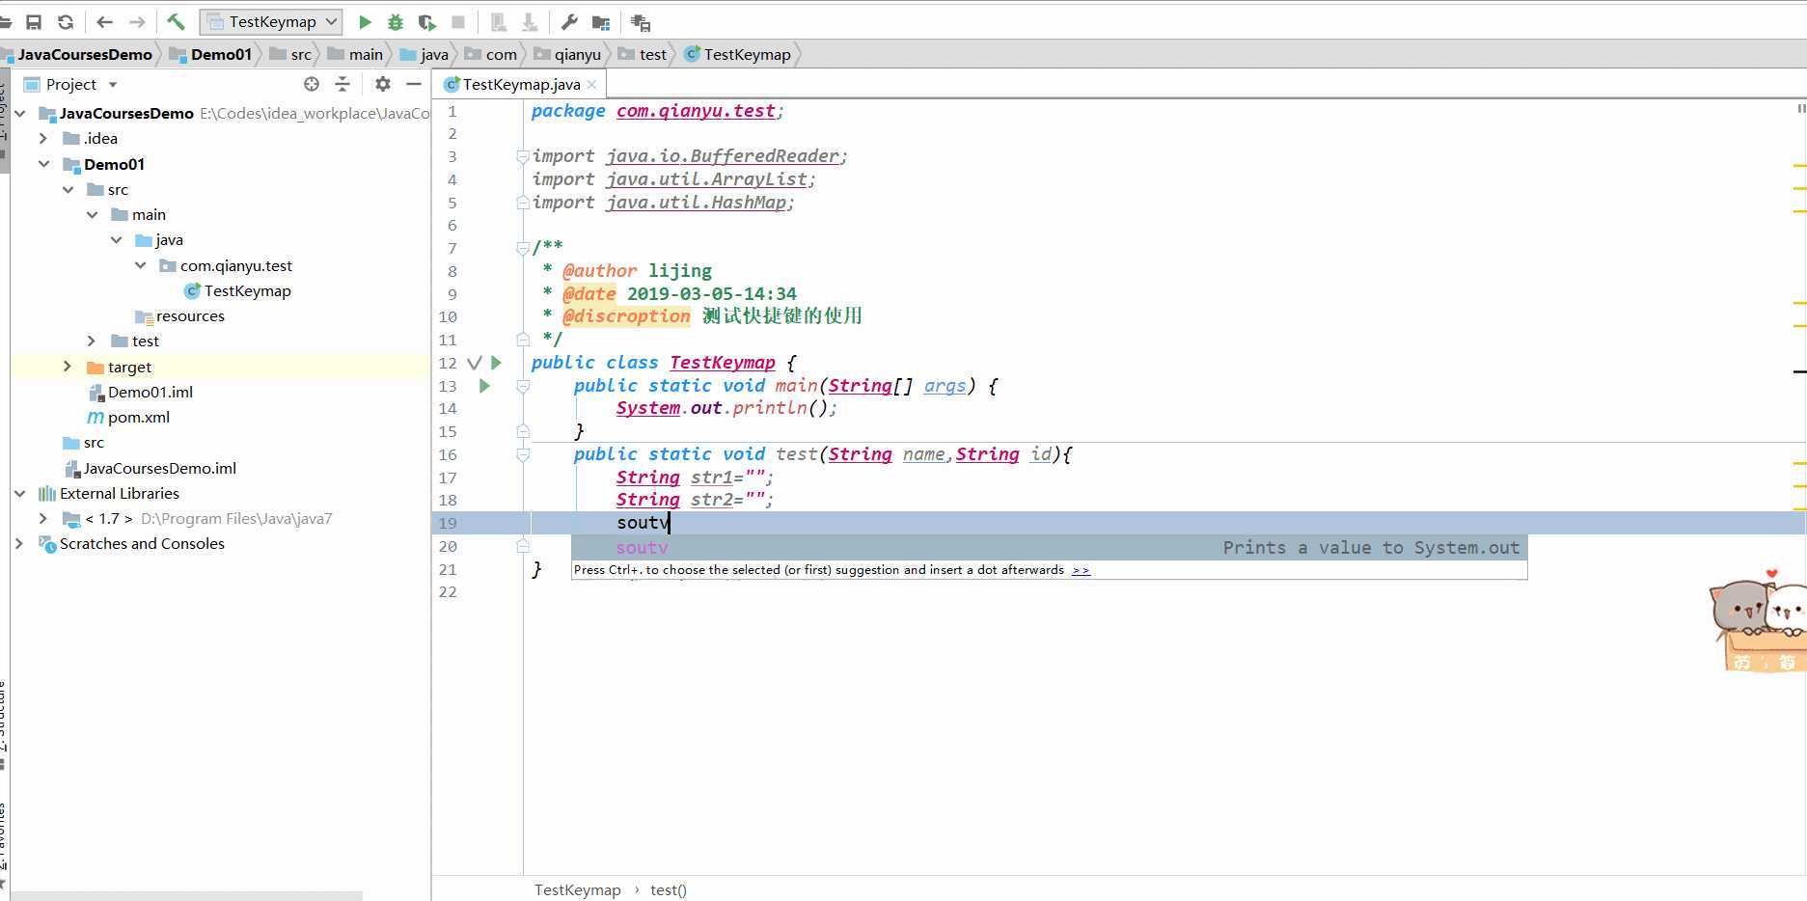
Task: Expand the .idea folder
Action: coord(43,138)
